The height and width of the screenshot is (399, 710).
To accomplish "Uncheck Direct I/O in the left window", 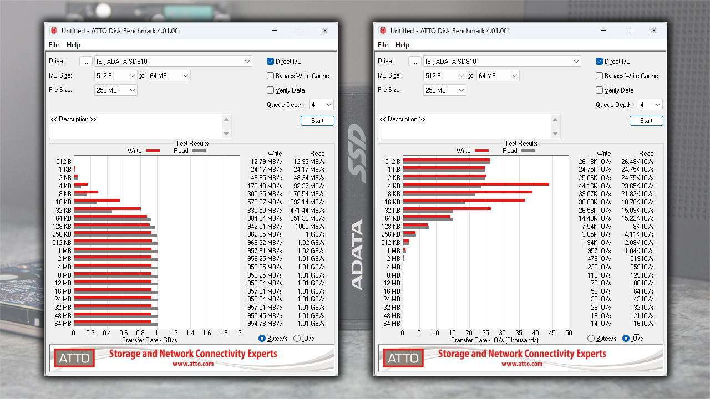I will 271,62.
